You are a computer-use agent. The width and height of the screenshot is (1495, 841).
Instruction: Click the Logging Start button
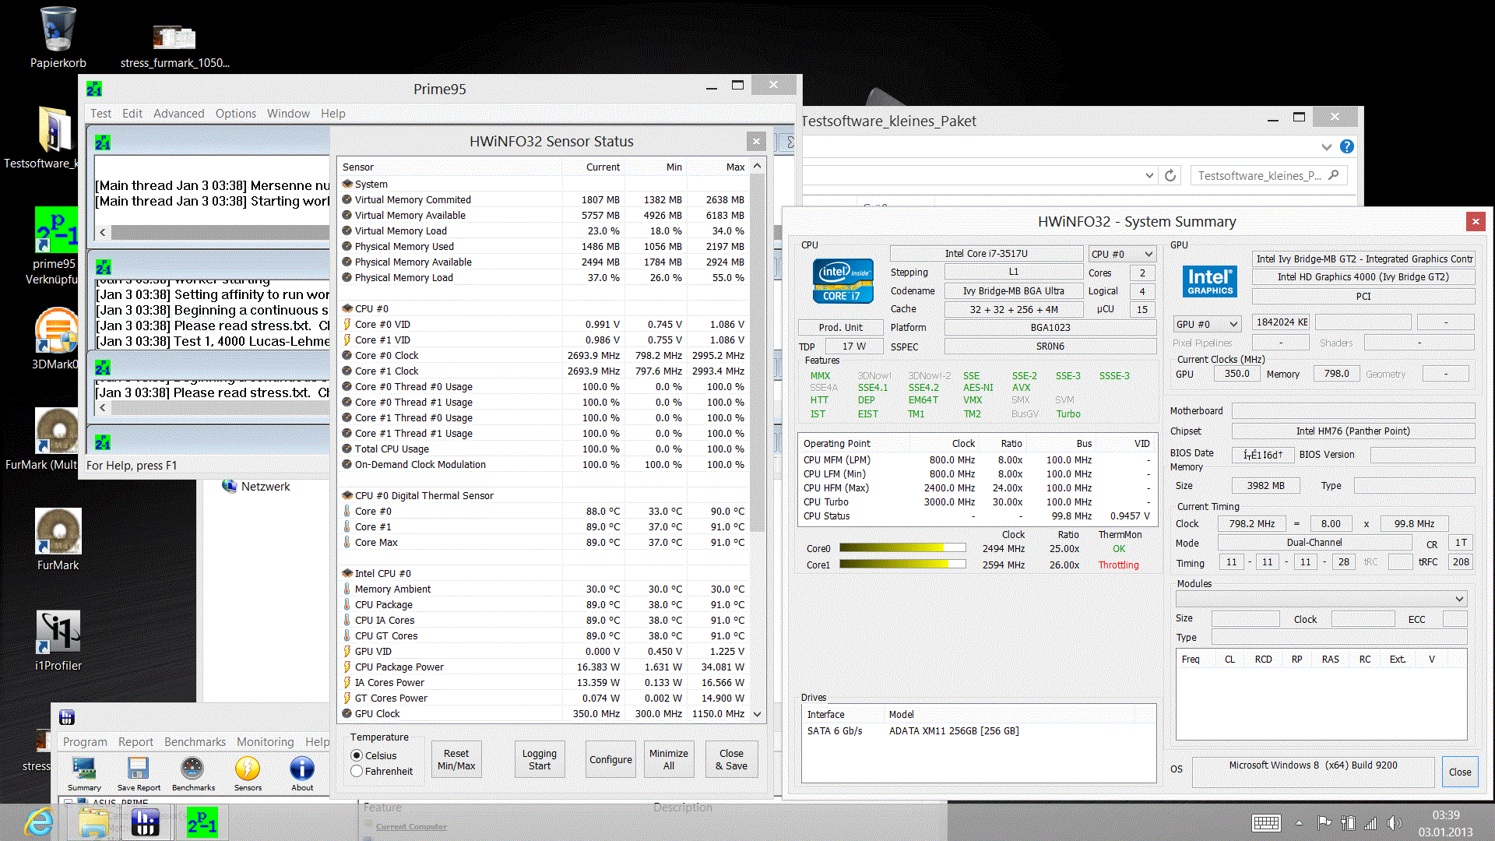click(539, 759)
